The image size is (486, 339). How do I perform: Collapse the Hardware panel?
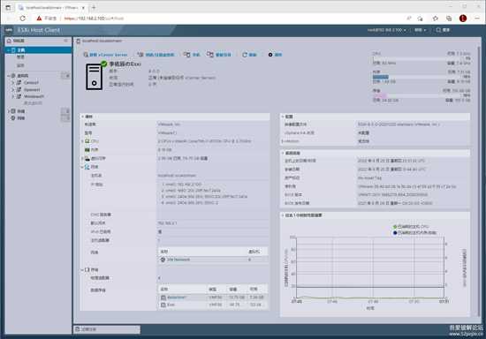pyautogui.click(x=83, y=117)
